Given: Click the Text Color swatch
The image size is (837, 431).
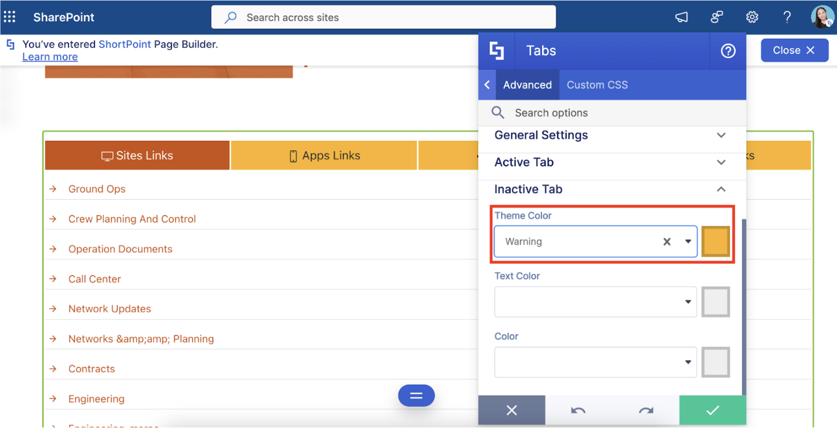Looking at the screenshot, I should click(716, 302).
